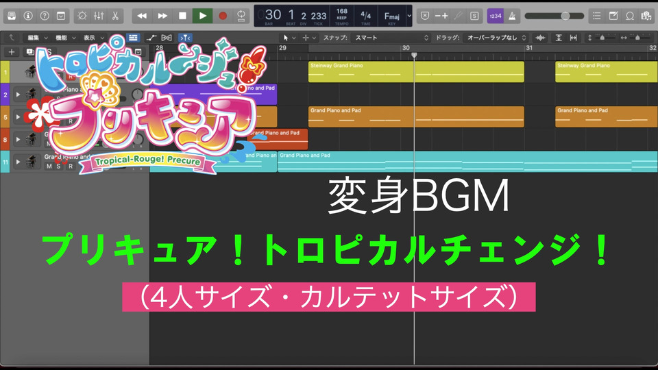Open the スナップ スマート dropdown
This screenshot has width=658, height=370.
coord(391,38)
